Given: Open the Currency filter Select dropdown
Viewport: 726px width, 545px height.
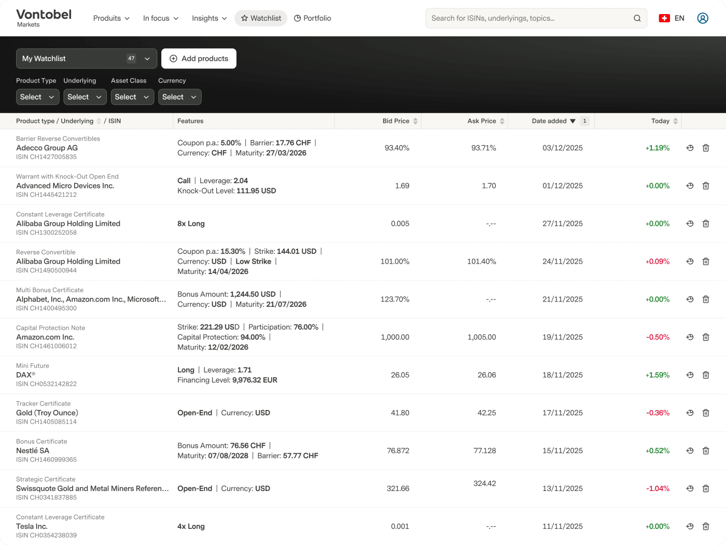Looking at the screenshot, I should pos(180,97).
